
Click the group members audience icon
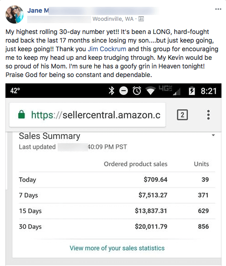click(x=141, y=19)
